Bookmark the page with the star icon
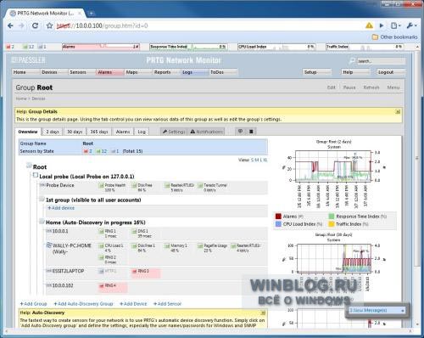 [x=49, y=25]
